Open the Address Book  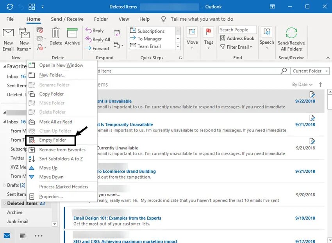tap(237, 38)
